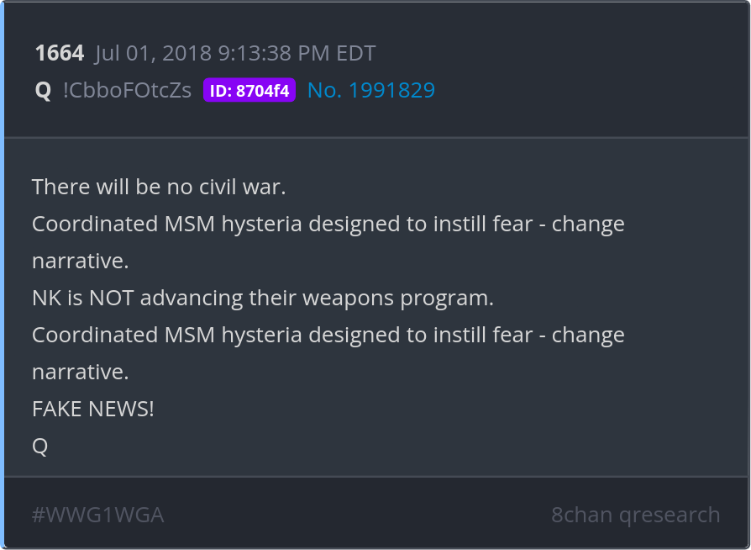Viewport: 751px width, 550px height.
Task: Click the Jul 01, 2018 timestamp
Action: click(235, 53)
